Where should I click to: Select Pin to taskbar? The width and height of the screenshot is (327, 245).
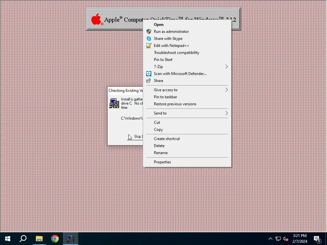[x=187, y=97]
